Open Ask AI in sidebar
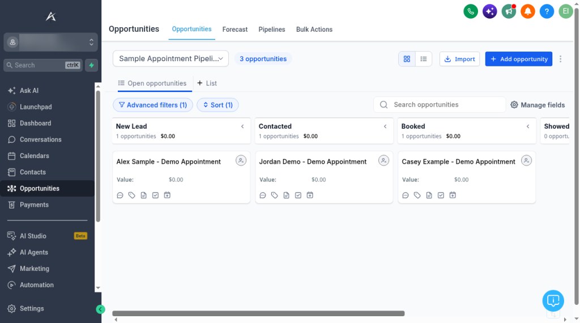 click(x=48, y=91)
